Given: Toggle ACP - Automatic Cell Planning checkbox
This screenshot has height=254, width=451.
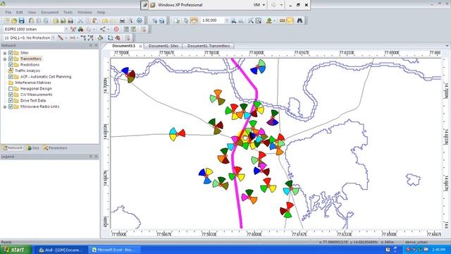Looking at the screenshot, I should click(x=11, y=77).
